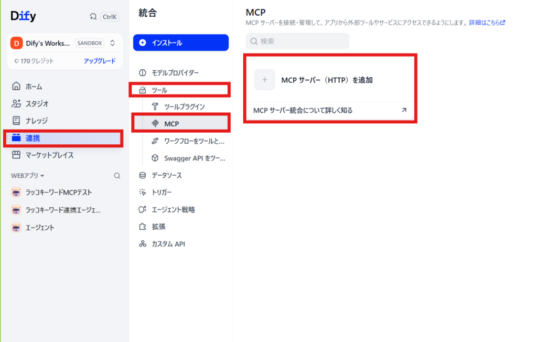Expand the WEBアプリ dropdown

(27, 175)
